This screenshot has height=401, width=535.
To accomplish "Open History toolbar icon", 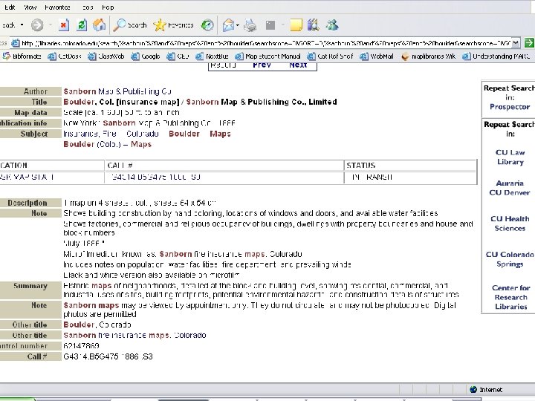I will pyautogui.click(x=207, y=25).
